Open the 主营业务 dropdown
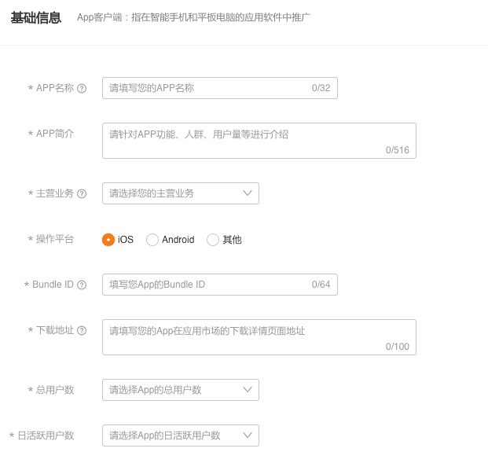The image size is (488, 463). click(x=181, y=193)
